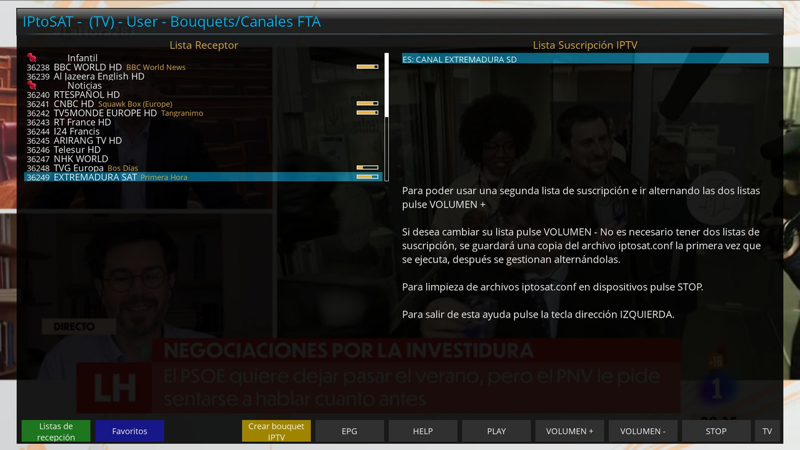Select channel 36247 NHK WORLD
The width and height of the screenshot is (800, 450).
[x=203, y=159]
